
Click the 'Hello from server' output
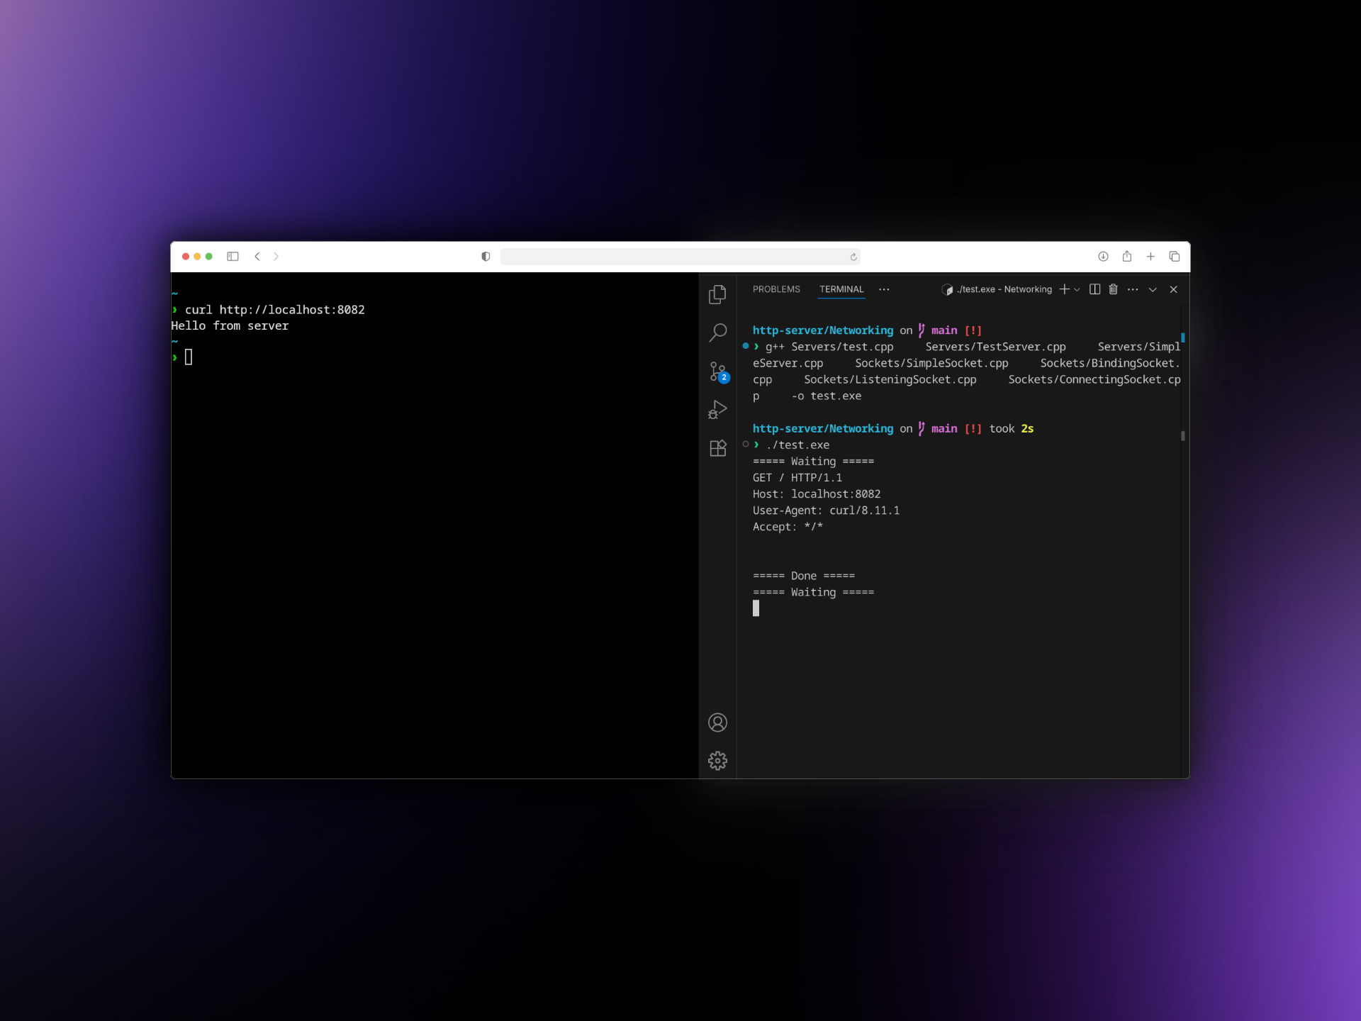[x=230, y=326]
